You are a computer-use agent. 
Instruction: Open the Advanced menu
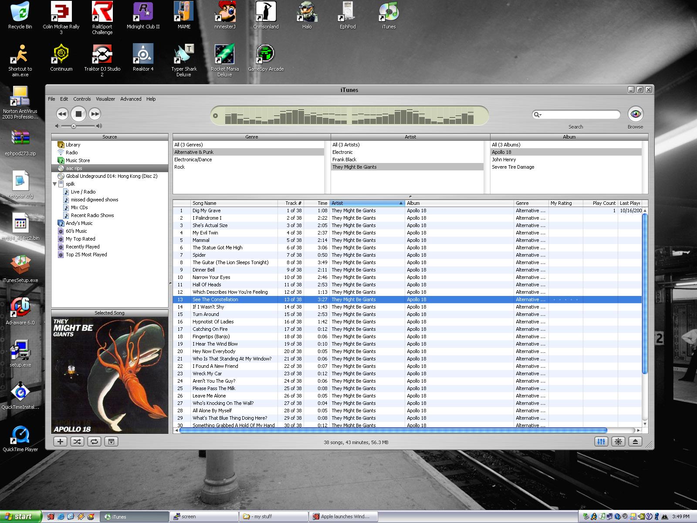[131, 99]
